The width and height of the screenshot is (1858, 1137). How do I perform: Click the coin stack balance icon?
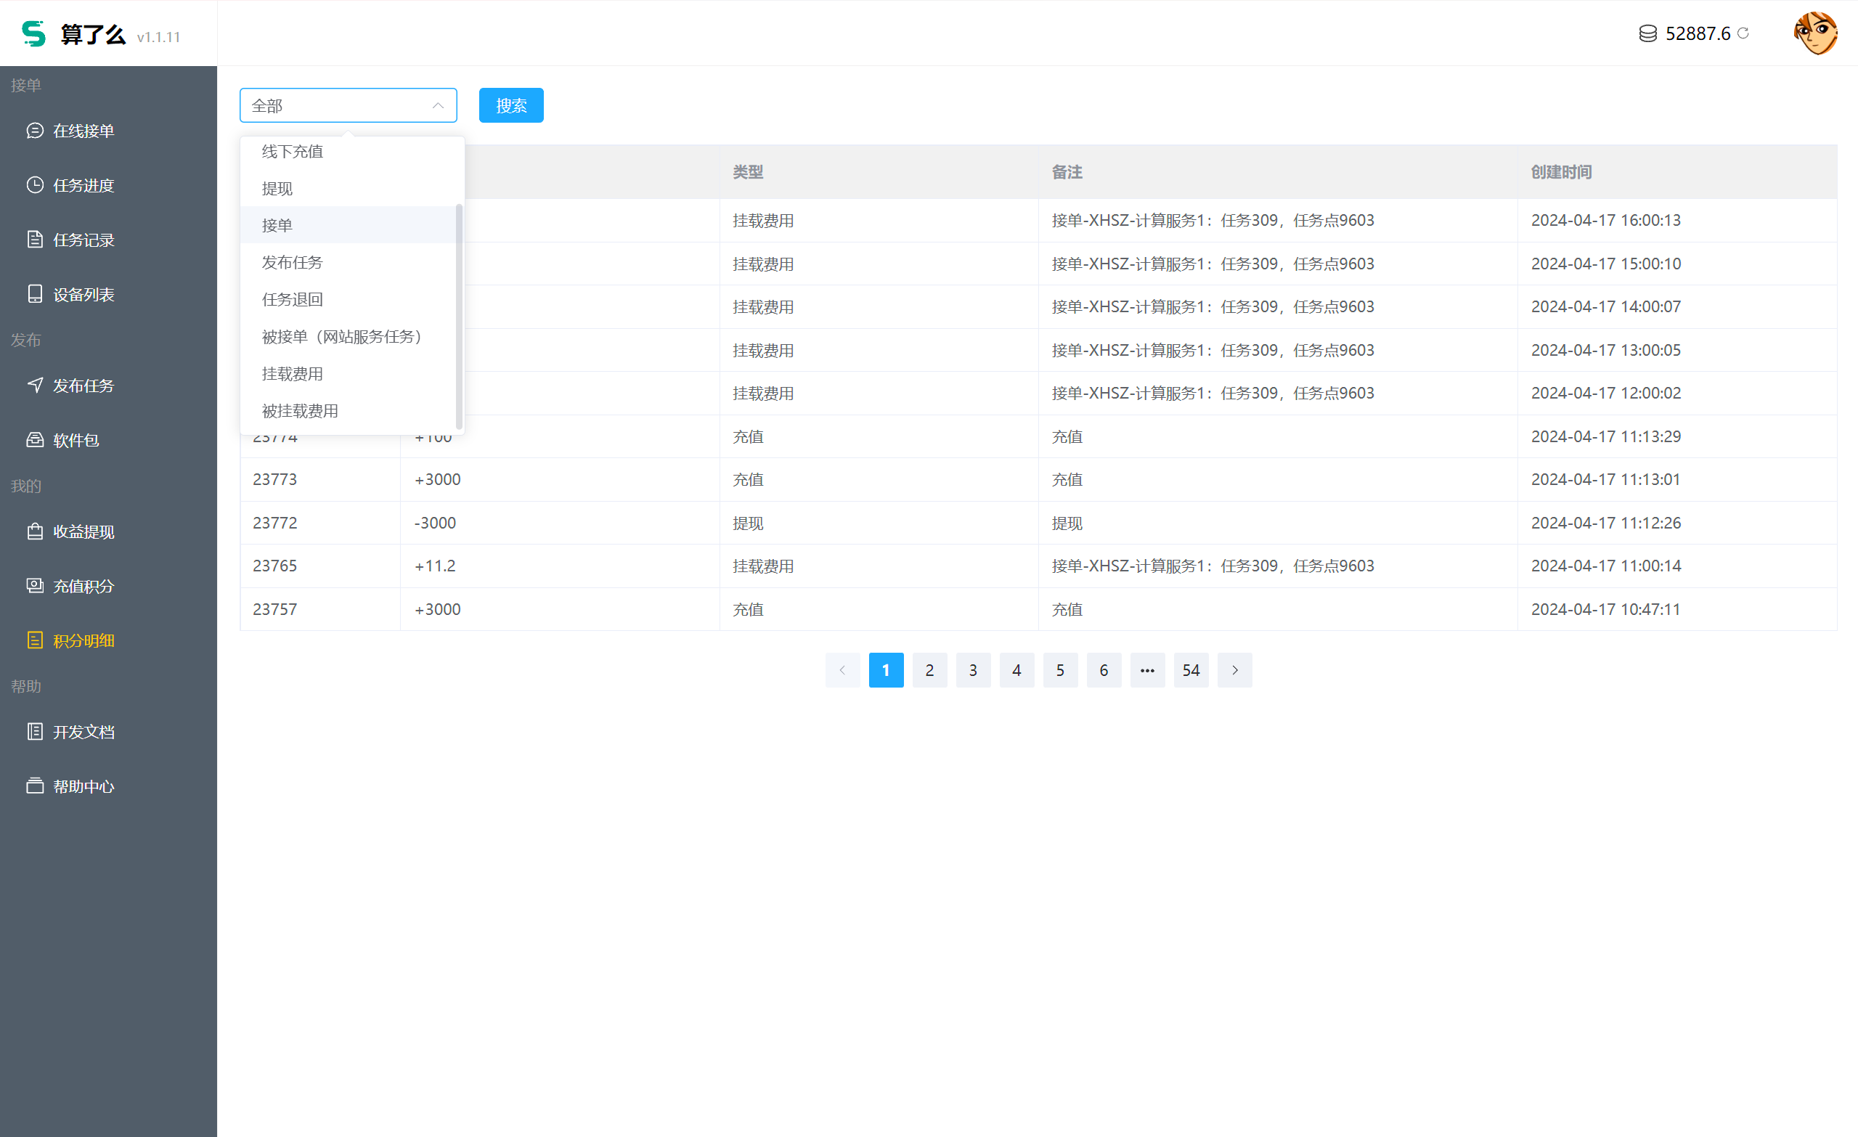coord(1647,33)
